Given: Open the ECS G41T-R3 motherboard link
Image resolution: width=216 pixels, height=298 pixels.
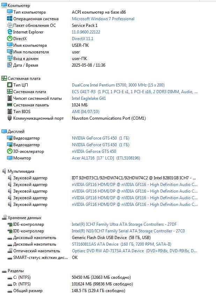Looking at the screenshot, I should [x=135, y=92].
